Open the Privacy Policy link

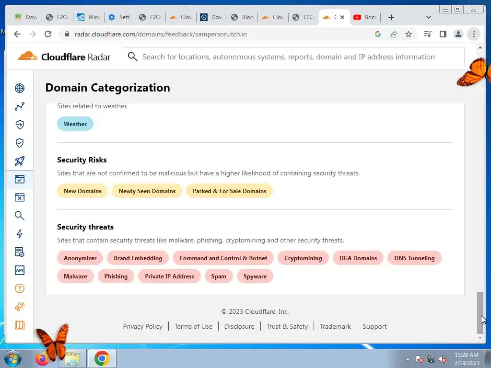(x=142, y=326)
